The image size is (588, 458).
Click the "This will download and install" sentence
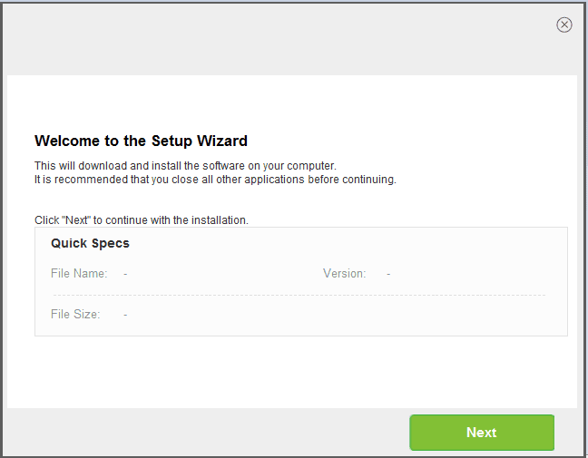point(185,166)
